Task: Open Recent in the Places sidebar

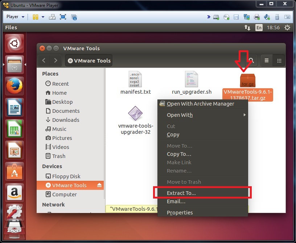Action: pyautogui.click(x=70, y=84)
